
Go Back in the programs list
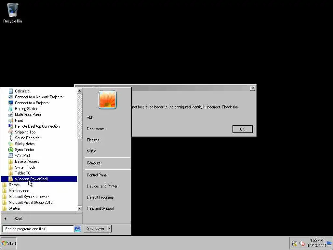[x=19, y=219]
